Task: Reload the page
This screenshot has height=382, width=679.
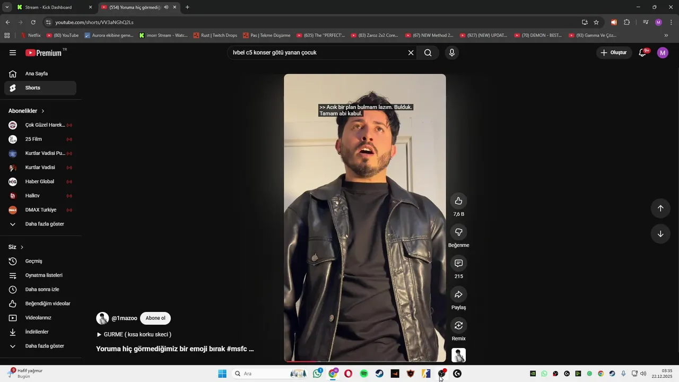Action: pos(33,22)
